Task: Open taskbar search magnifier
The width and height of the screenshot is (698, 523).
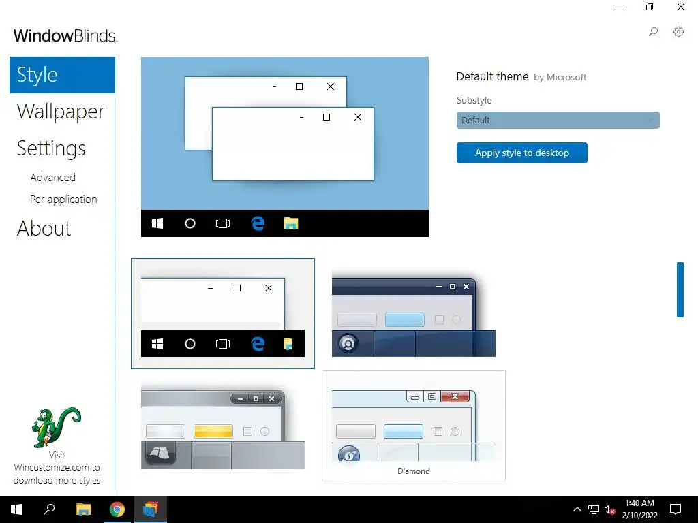Action: (49, 509)
